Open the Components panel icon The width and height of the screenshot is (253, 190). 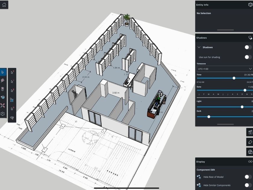click(250, 152)
